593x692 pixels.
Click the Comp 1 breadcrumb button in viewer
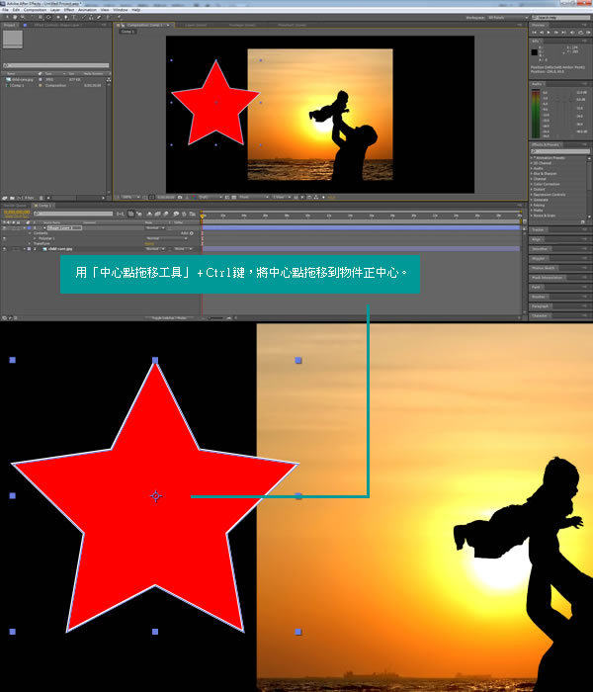tap(127, 32)
